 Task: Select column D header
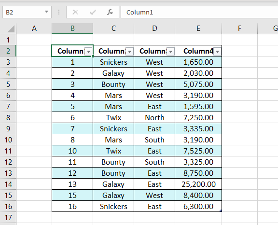154,28
